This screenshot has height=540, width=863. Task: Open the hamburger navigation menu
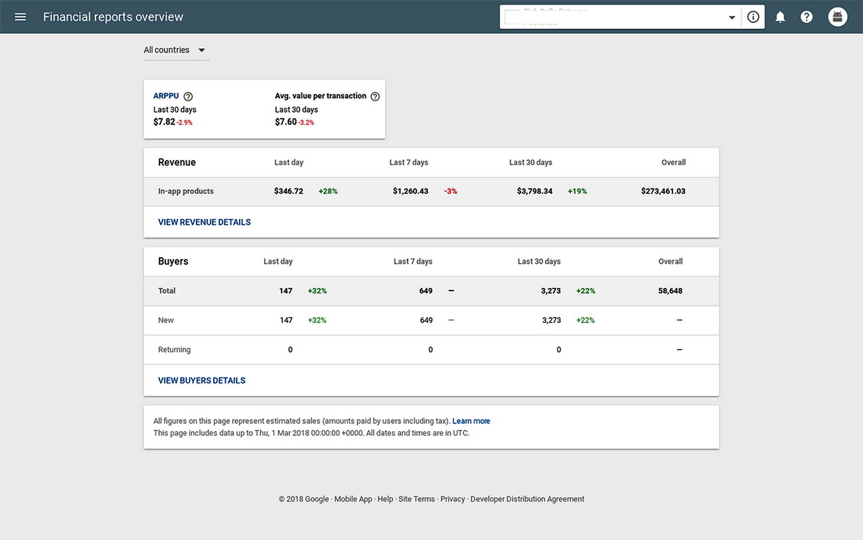coord(21,17)
